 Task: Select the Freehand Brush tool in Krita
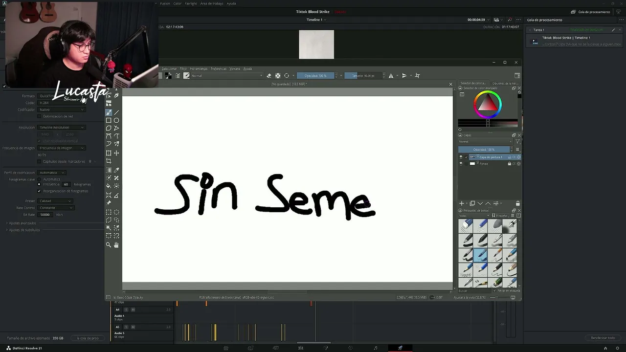[x=109, y=112]
